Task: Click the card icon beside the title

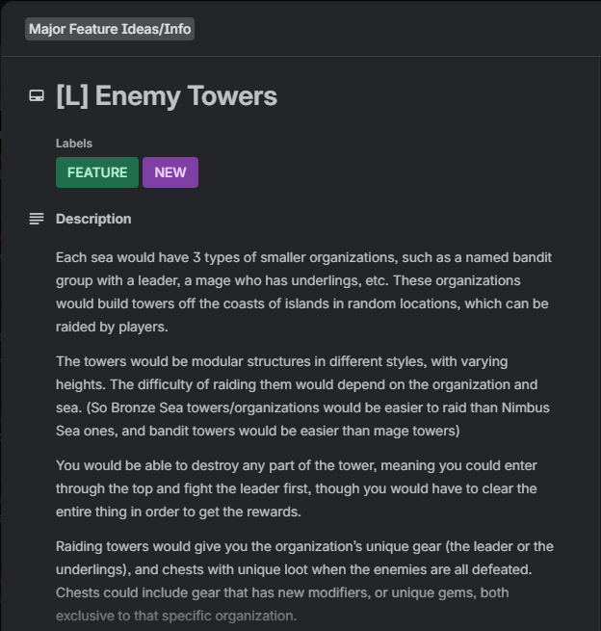Action: pos(37,96)
